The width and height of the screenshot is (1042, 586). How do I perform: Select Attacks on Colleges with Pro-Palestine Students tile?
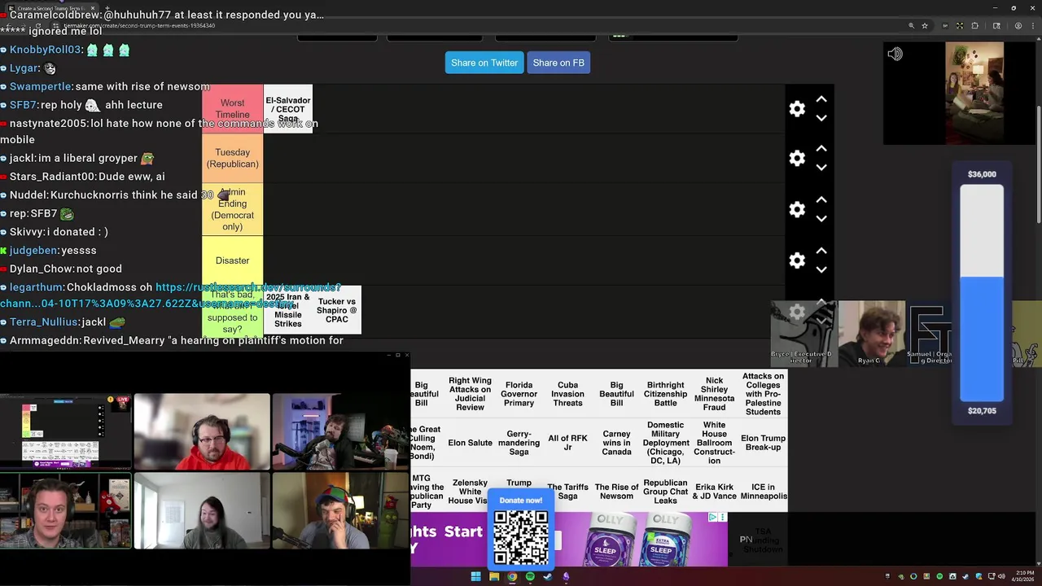763,394
